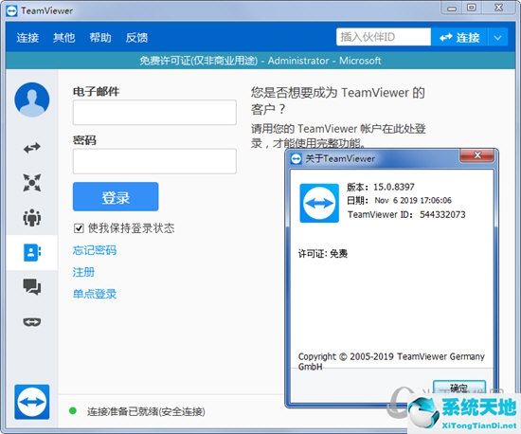Screen dimensions: 521x434
Task: Click the 连接 connect button beside partner ID
Action: tap(459, 38)
